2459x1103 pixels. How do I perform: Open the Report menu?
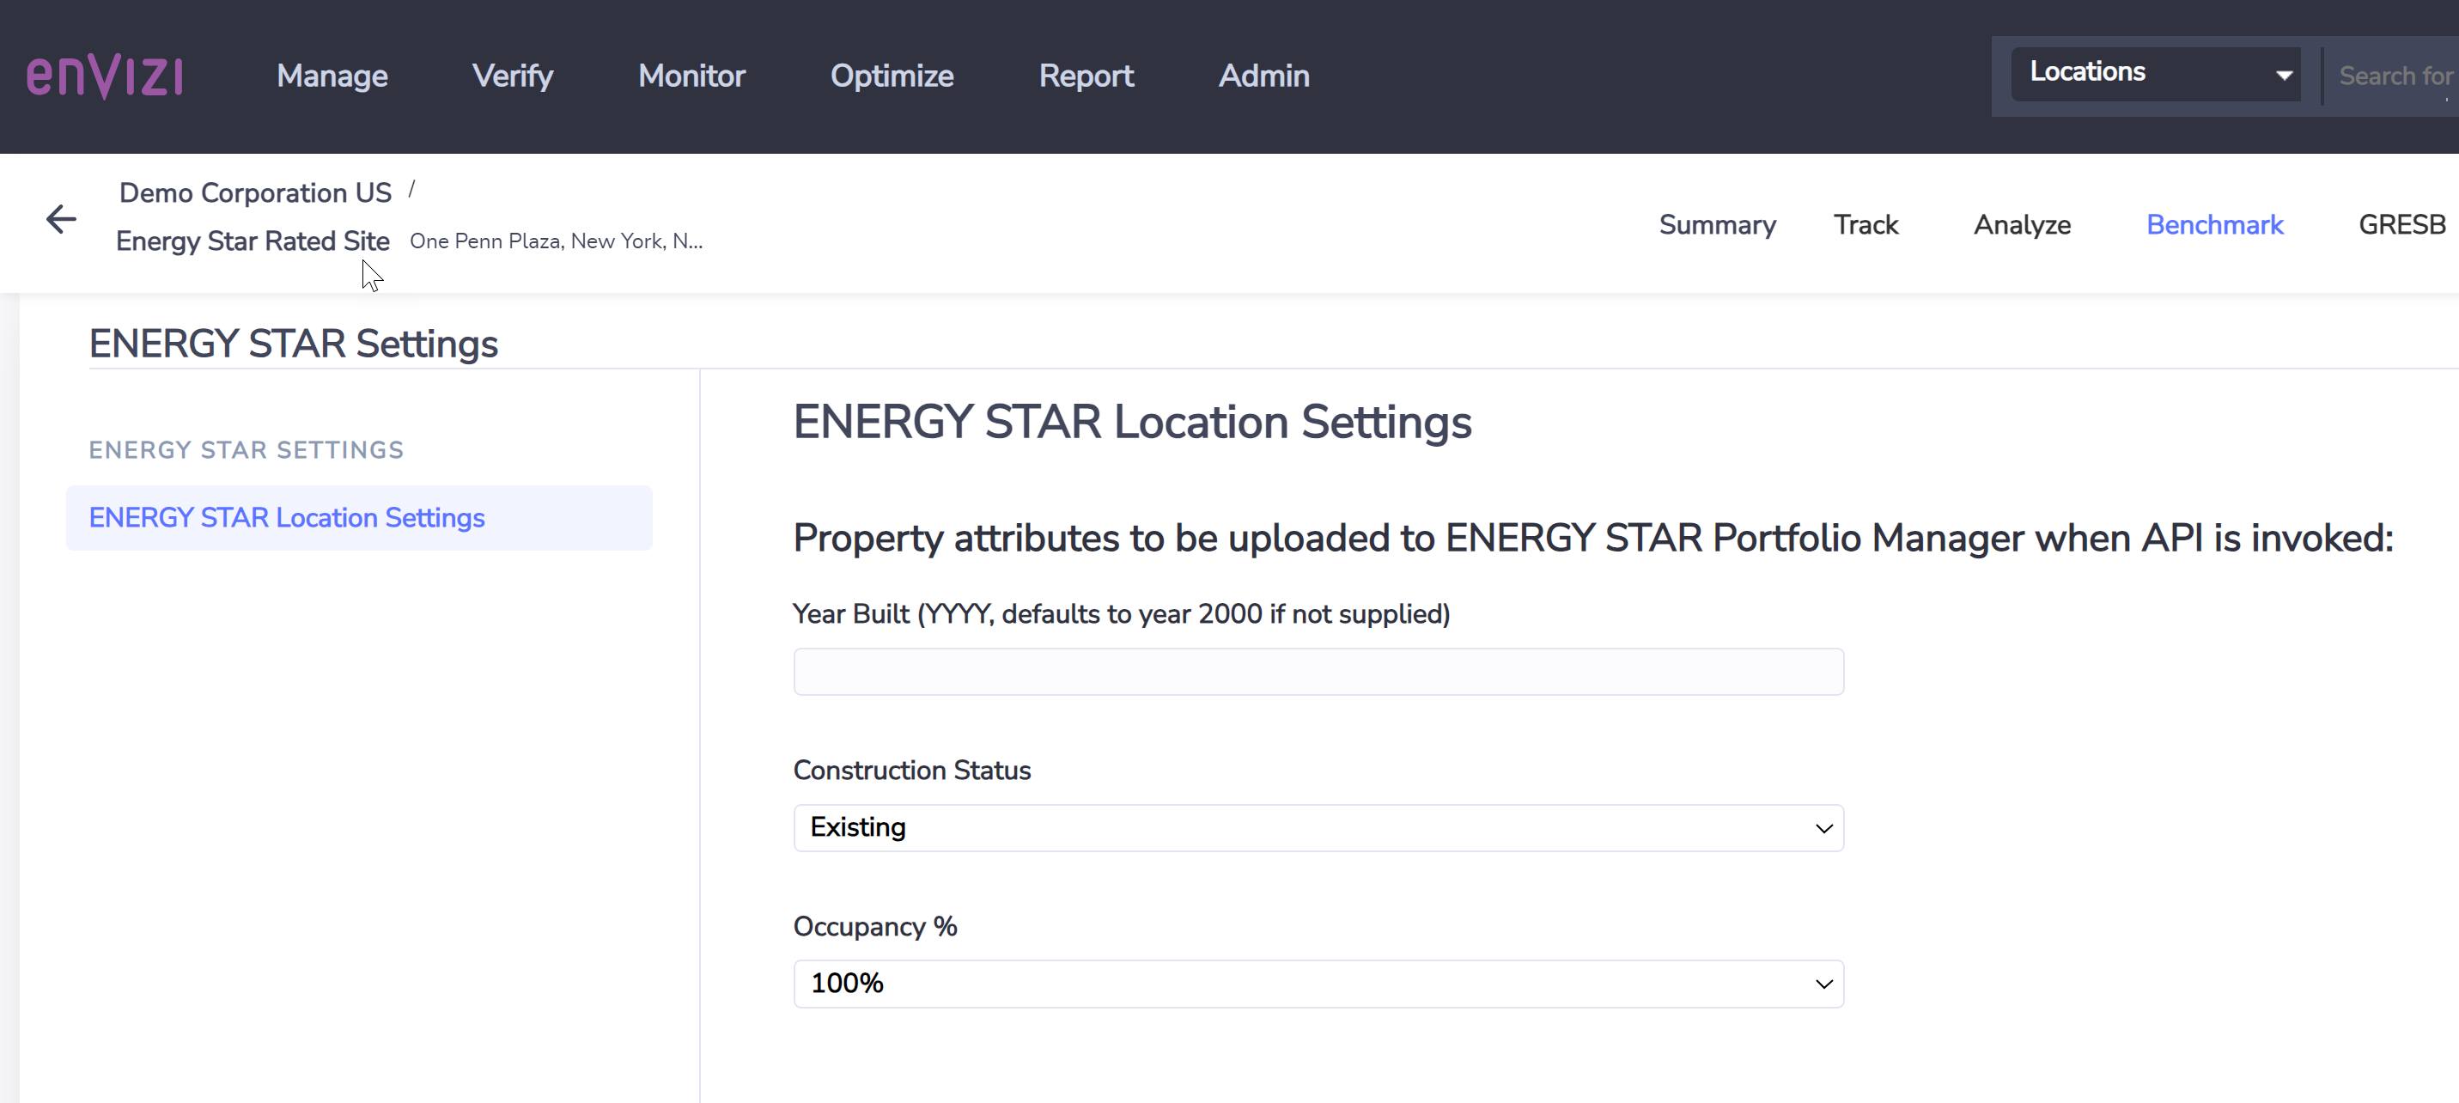(x=1086, y=76)
